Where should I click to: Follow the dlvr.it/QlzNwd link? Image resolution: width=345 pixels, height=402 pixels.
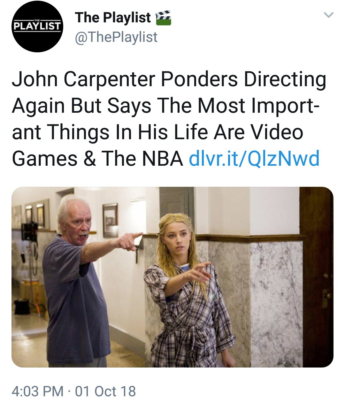[x=254, y=158]
